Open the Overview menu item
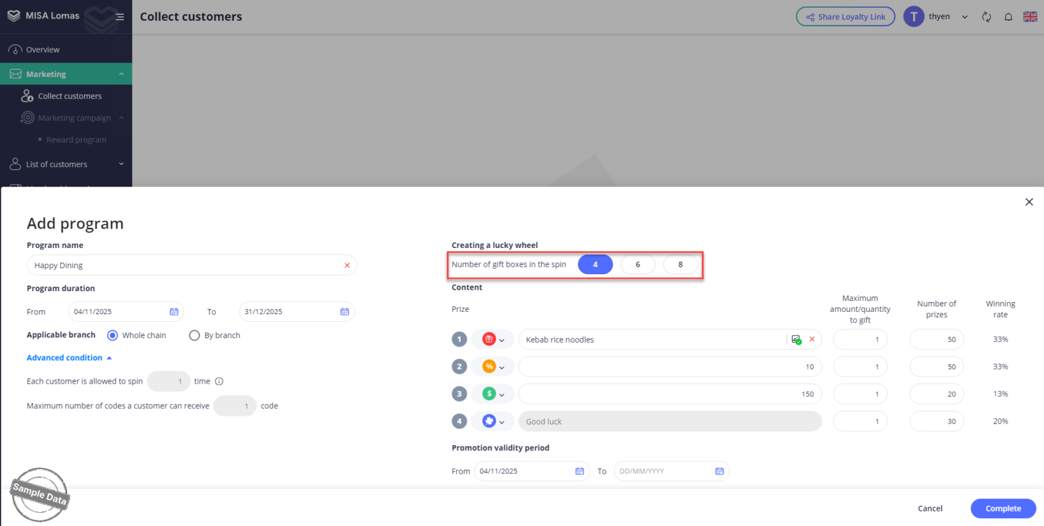 click(x=42, y=50)
